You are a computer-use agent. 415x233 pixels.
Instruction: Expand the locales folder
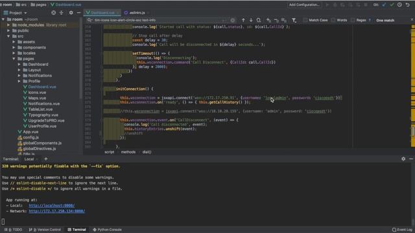pos(14,53)
